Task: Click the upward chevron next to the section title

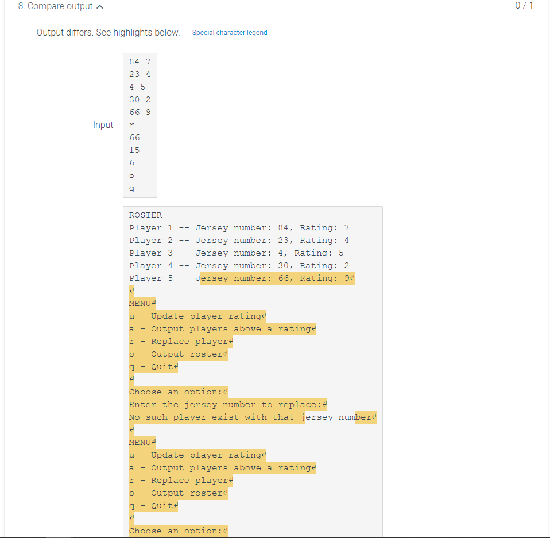Action: tap(100, 6)
